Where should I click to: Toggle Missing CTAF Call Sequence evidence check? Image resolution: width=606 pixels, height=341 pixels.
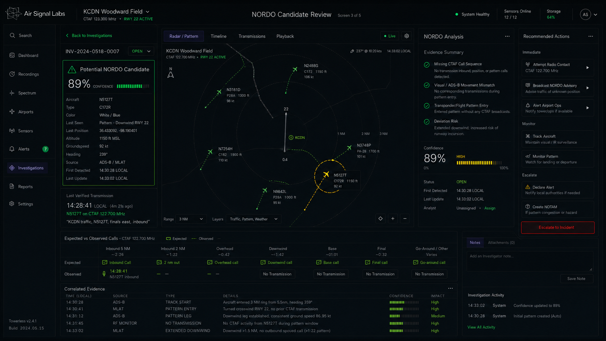click(427, 65)
